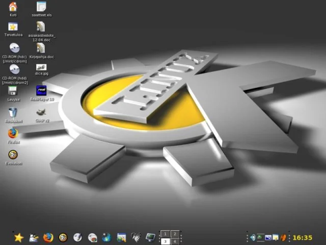Launch Firefox from the desktop icon
This screenshot has height=245, width=326.
point(13,133)
